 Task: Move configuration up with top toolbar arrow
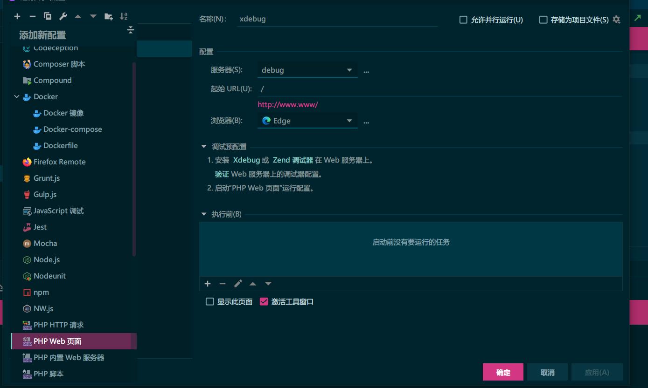[x=78, y=16]
